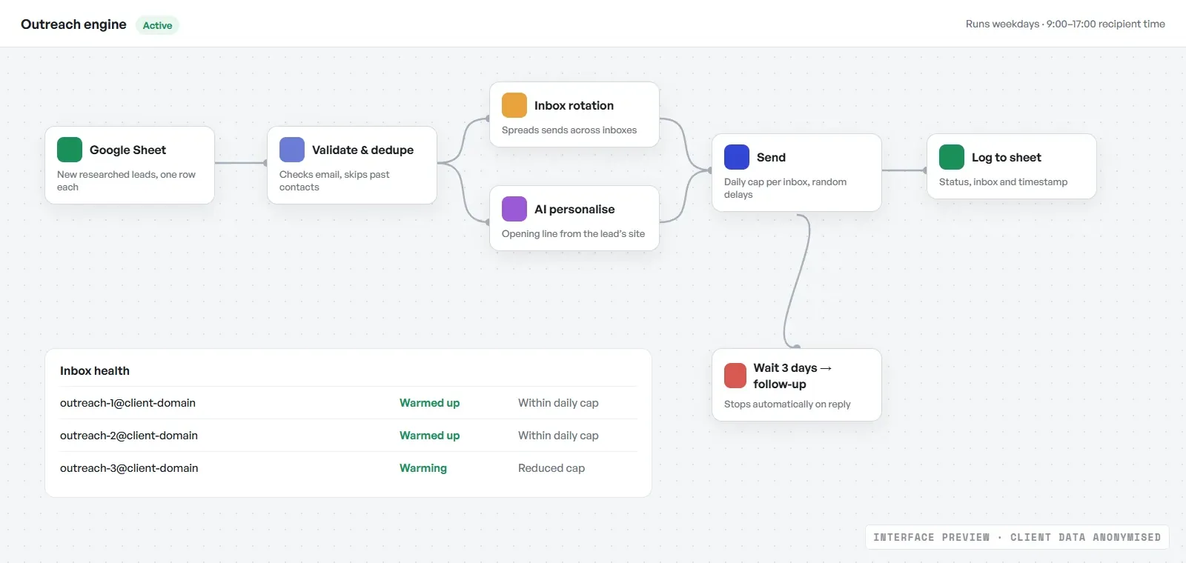This screenshot has height=563, width=1186.
Task: Click Warmed up status for outreach-1
Action: pyautogui.click(x=429, y=403)
